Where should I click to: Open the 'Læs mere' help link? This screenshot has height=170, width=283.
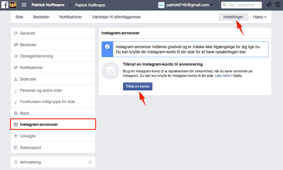(222, 76)
